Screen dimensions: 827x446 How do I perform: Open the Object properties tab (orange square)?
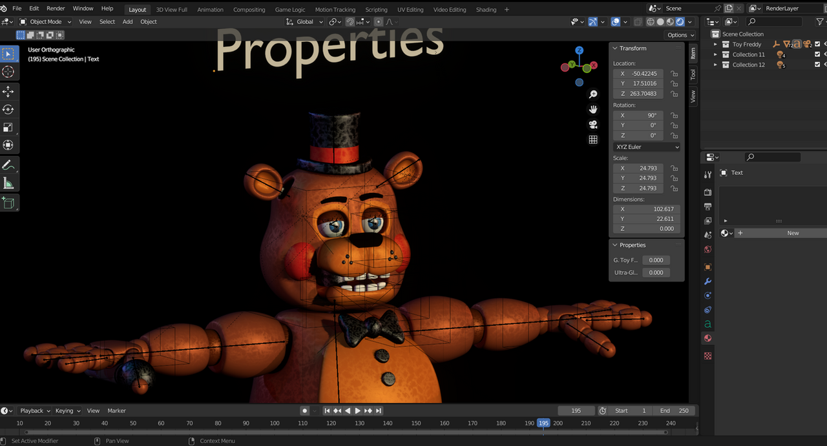pos(707,267)
